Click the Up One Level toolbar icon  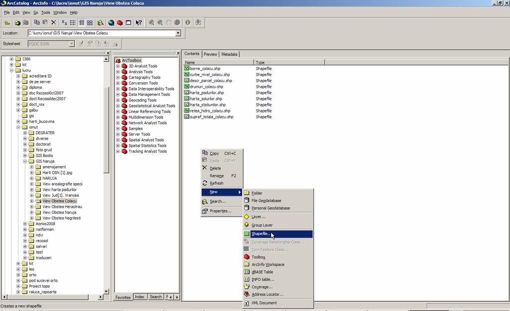7,22
